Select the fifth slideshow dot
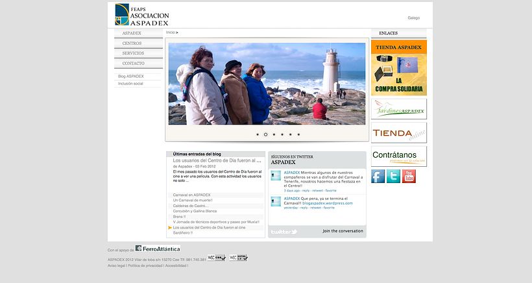This screenshot has height=283, width=532. [x=291, y=135]
